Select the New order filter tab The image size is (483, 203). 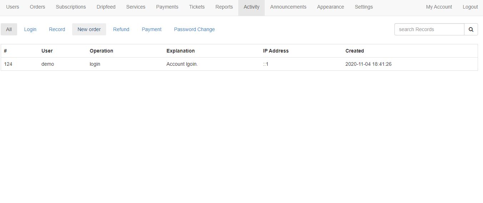coord(89,29)
